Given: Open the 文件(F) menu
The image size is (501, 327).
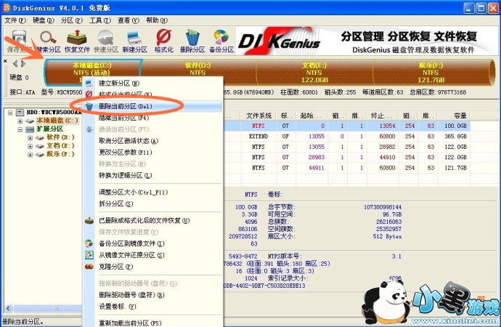Looking at the screenshot, I should pyautogui.click(x=15, y=20).
